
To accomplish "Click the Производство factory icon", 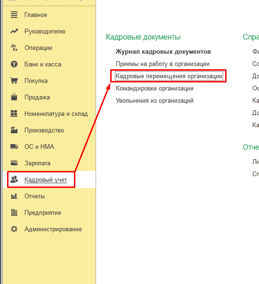I will pyautogui.click(x=14, y=130).
